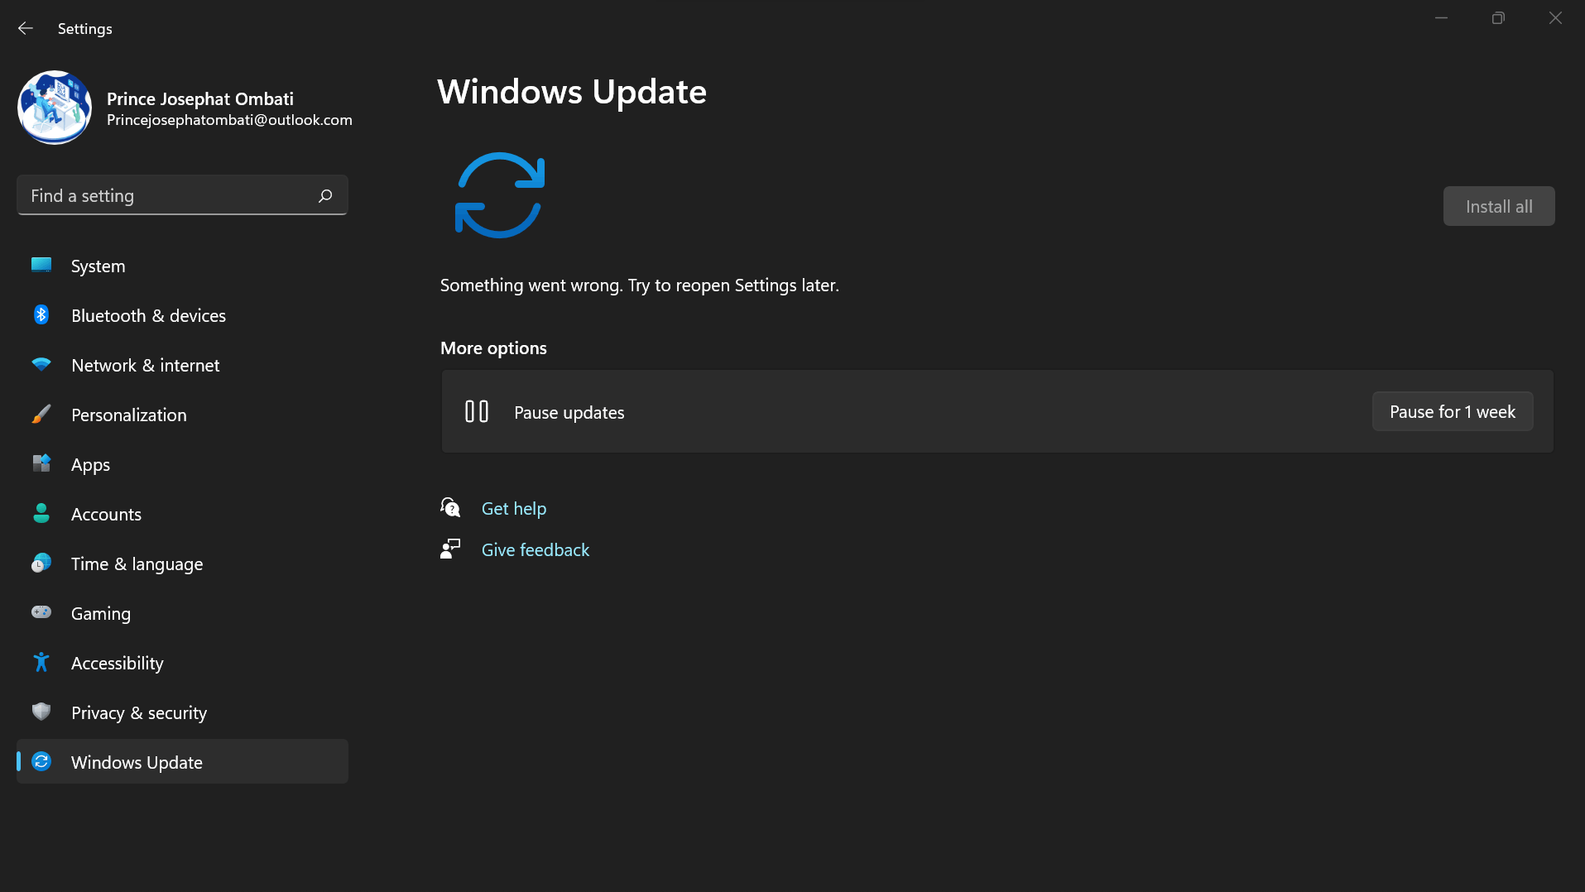
Task: Open the profile avatar picture
Action: coord(55,108)
